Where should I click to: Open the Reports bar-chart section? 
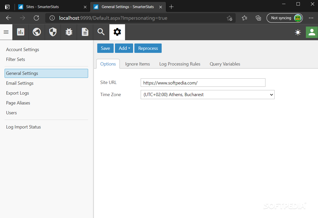(21, 32)
